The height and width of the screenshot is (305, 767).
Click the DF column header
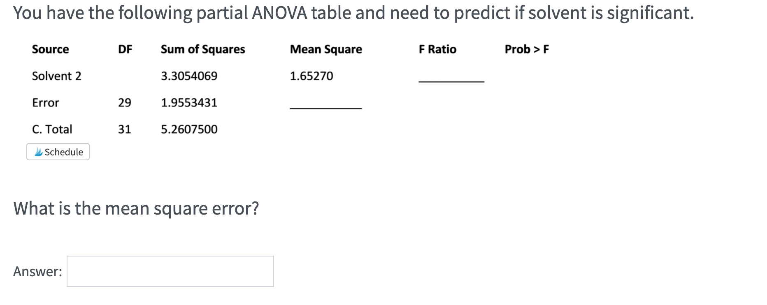[125, 49]
